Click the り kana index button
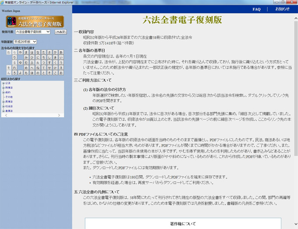The height and width of the screenshot is (229, 298). [14, 57]
